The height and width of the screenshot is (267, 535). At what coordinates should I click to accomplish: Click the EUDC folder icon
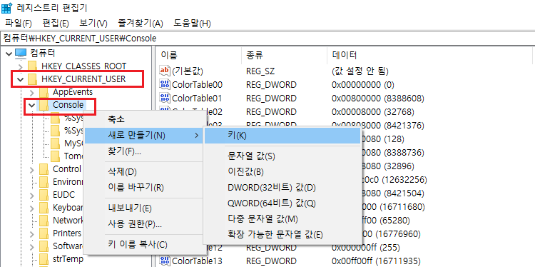(x=44, y=196)
